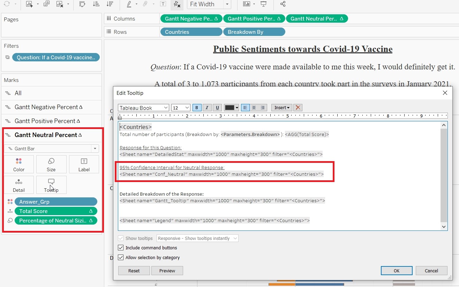
Task: Toggle italic formatting in tooltip editor
Action: click(x=207, y=108)
